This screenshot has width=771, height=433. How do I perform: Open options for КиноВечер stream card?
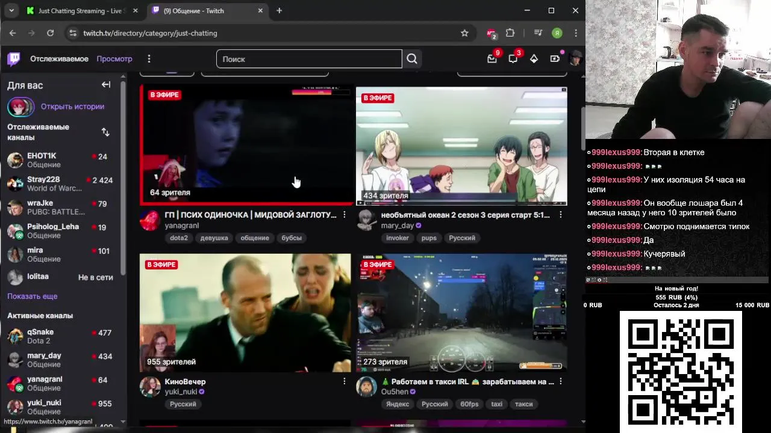[345, 381]
